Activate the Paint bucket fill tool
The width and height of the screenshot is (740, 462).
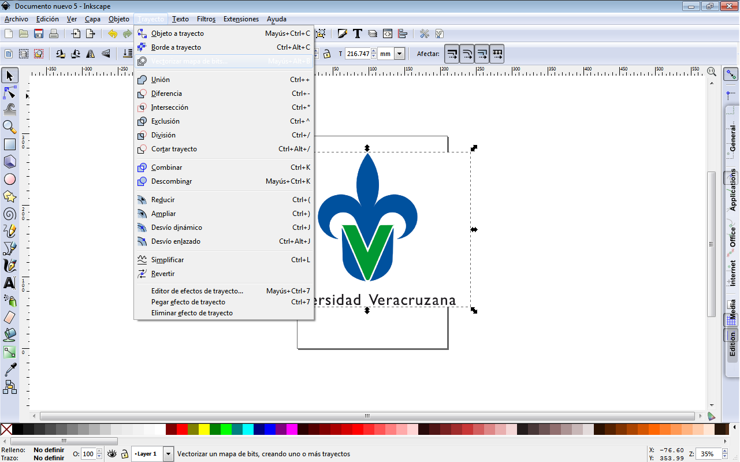tap(10, 335)
